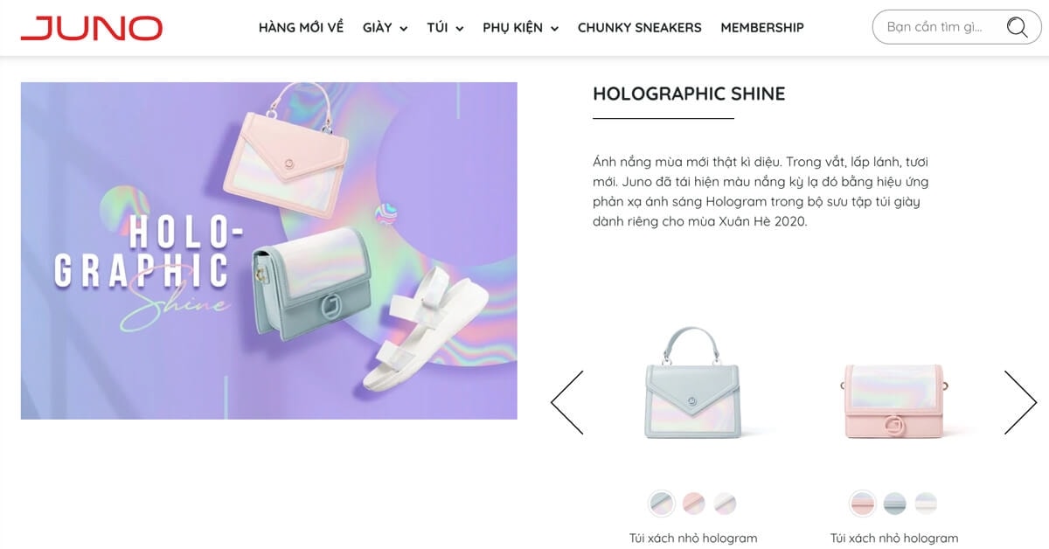This screenshot has width=1049, height=549.
Task: Open CHUNKY SNEAKERS menu item
Action: click(640, 28)
